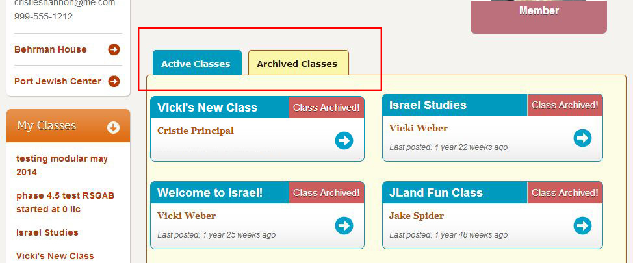Open phase 4.5 test RSGAB sidebar link
The image size is (633, 263).
[66, 203]
